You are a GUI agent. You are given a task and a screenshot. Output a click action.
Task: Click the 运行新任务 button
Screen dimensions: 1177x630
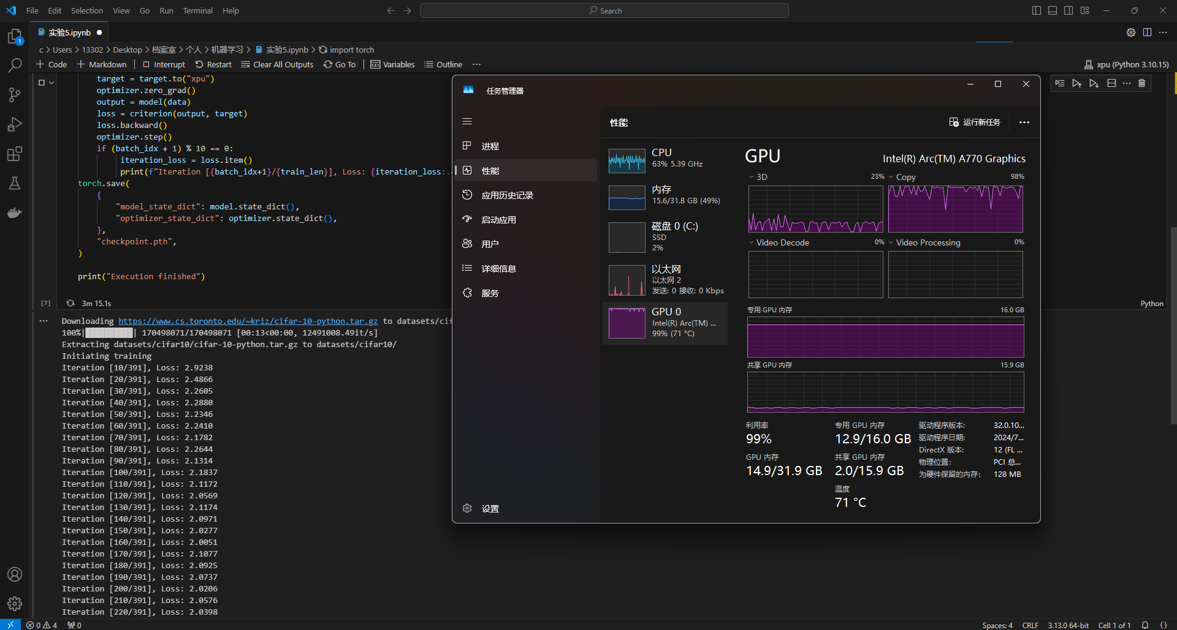point(975,122)
